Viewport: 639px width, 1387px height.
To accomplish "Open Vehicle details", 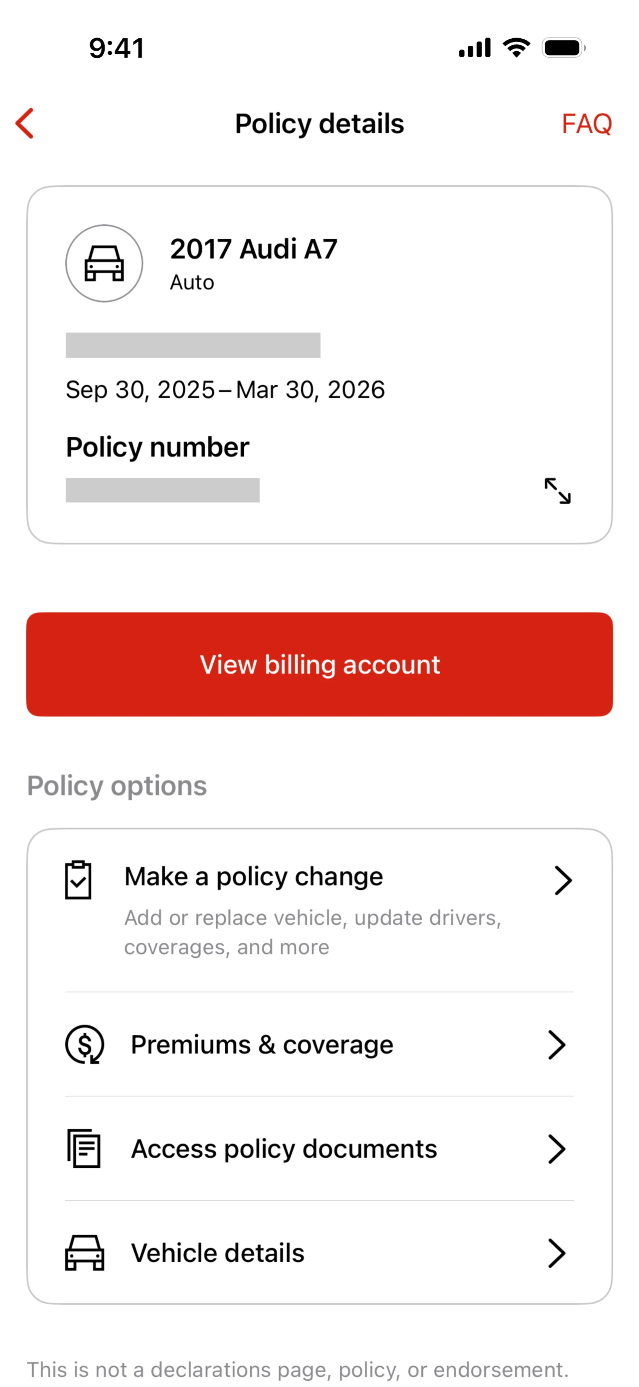I will click(218, 1253).
